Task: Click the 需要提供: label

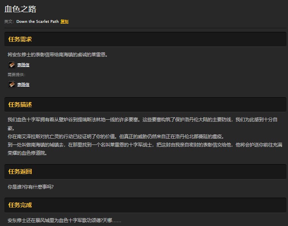Action: (x=16, y=75)
